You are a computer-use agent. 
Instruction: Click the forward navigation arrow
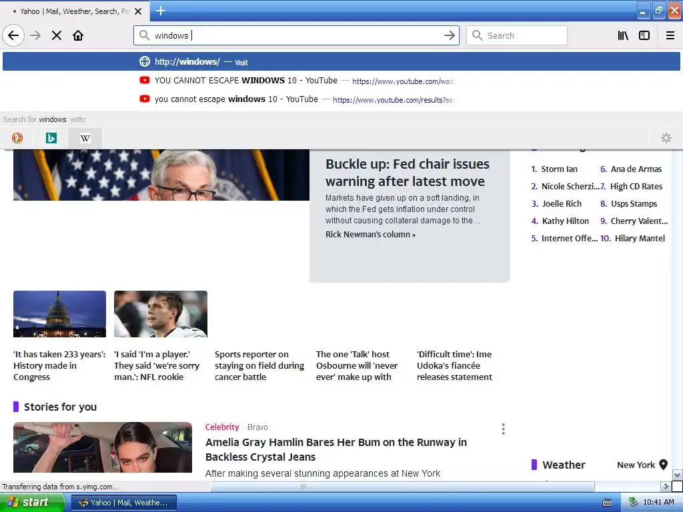35,35
